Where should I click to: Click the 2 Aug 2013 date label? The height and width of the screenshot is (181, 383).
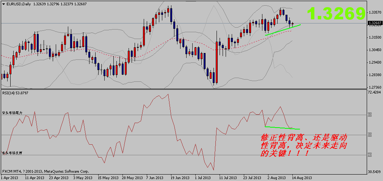[276, 178]
